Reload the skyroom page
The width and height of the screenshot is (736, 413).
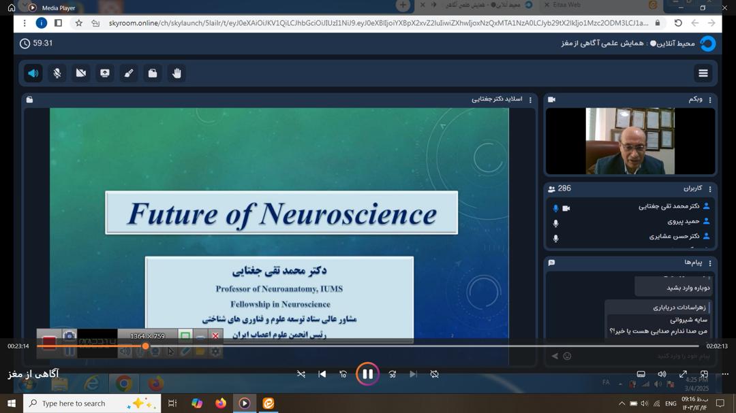(x=678, y=23)
